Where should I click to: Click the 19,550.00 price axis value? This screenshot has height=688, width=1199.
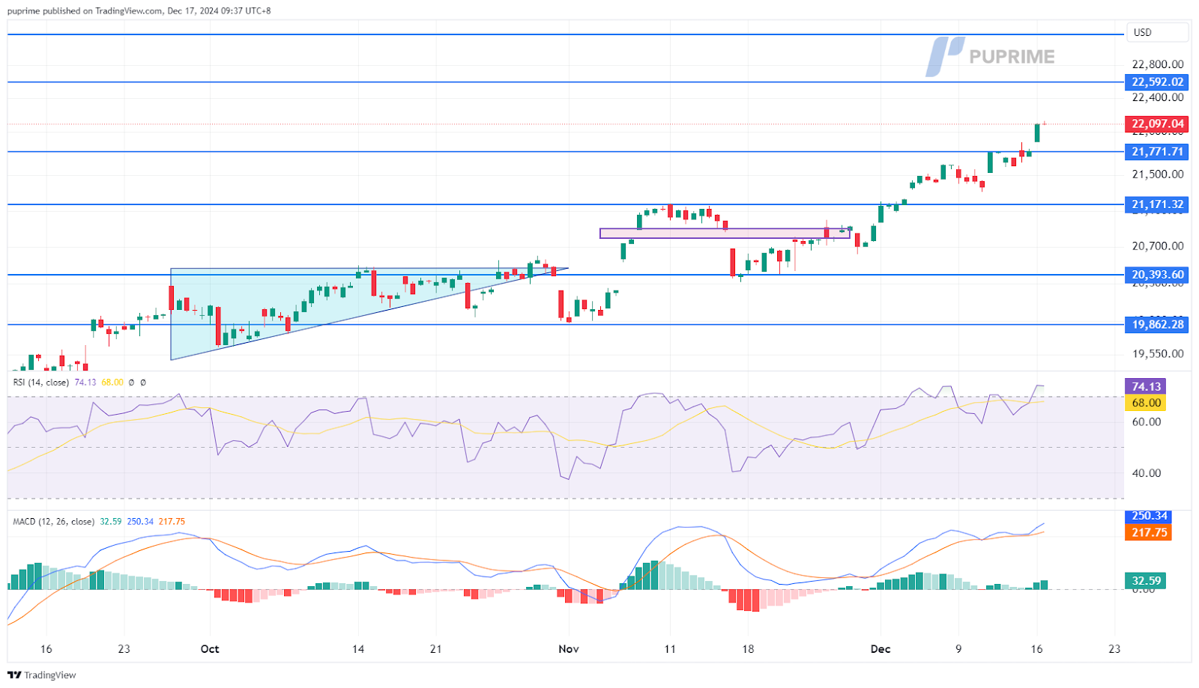pos(1158,354)
